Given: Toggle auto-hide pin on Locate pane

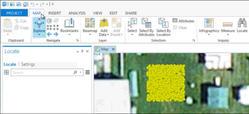Looking at the screenshot, I should (82, 51).
